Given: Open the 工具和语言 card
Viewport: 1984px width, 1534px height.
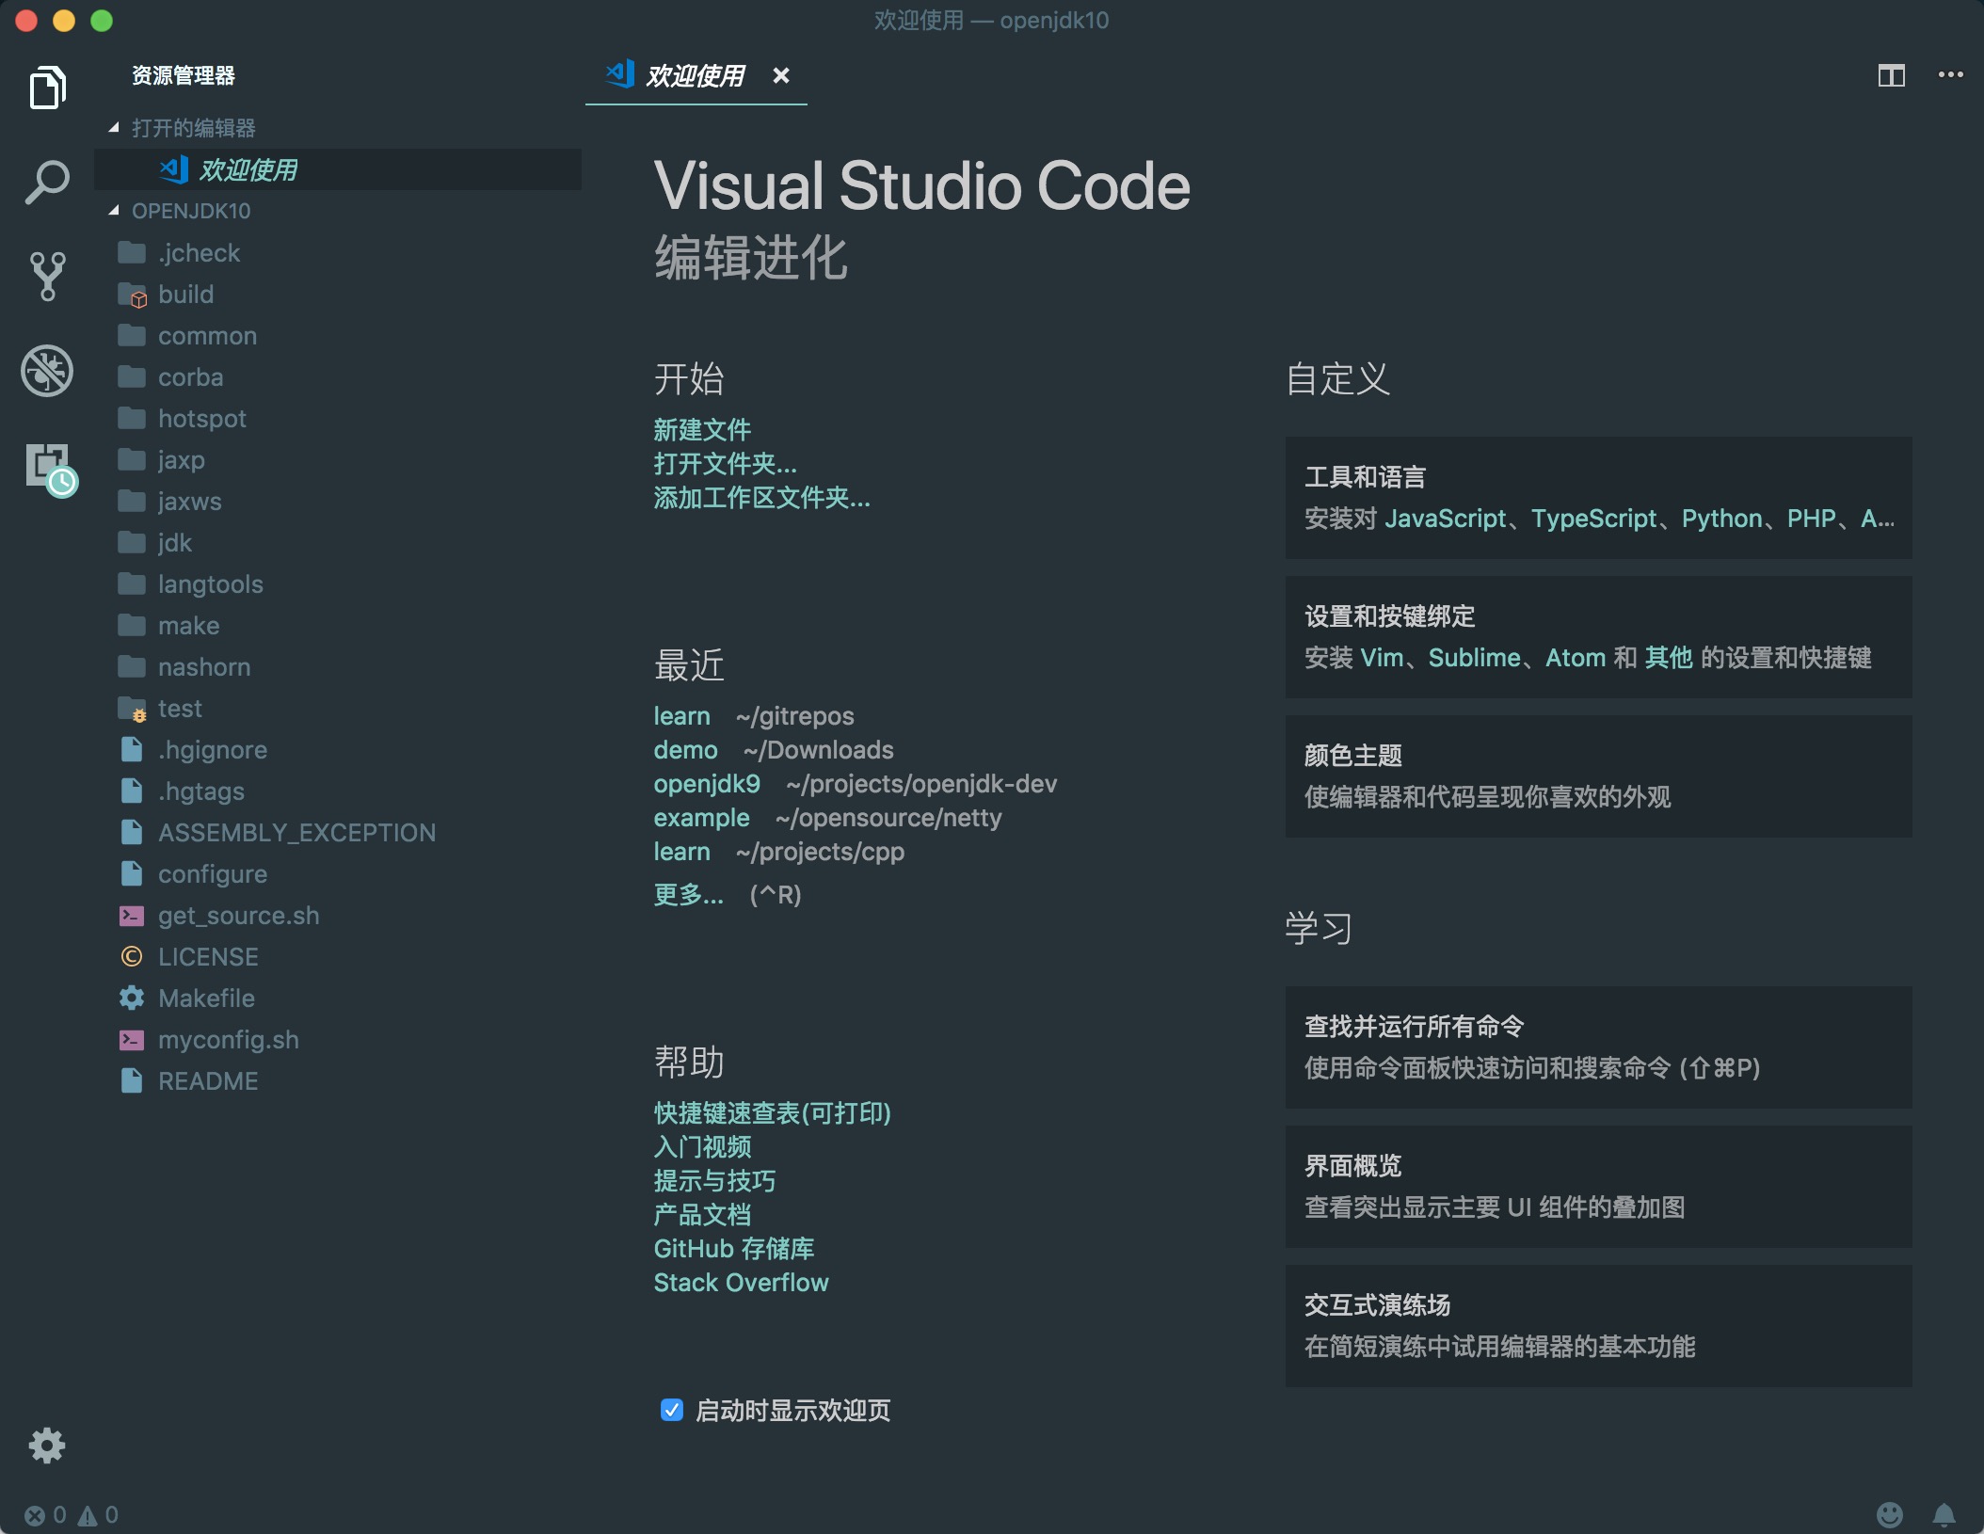Looking at the screenshot, I should (x=1598, y=498).
